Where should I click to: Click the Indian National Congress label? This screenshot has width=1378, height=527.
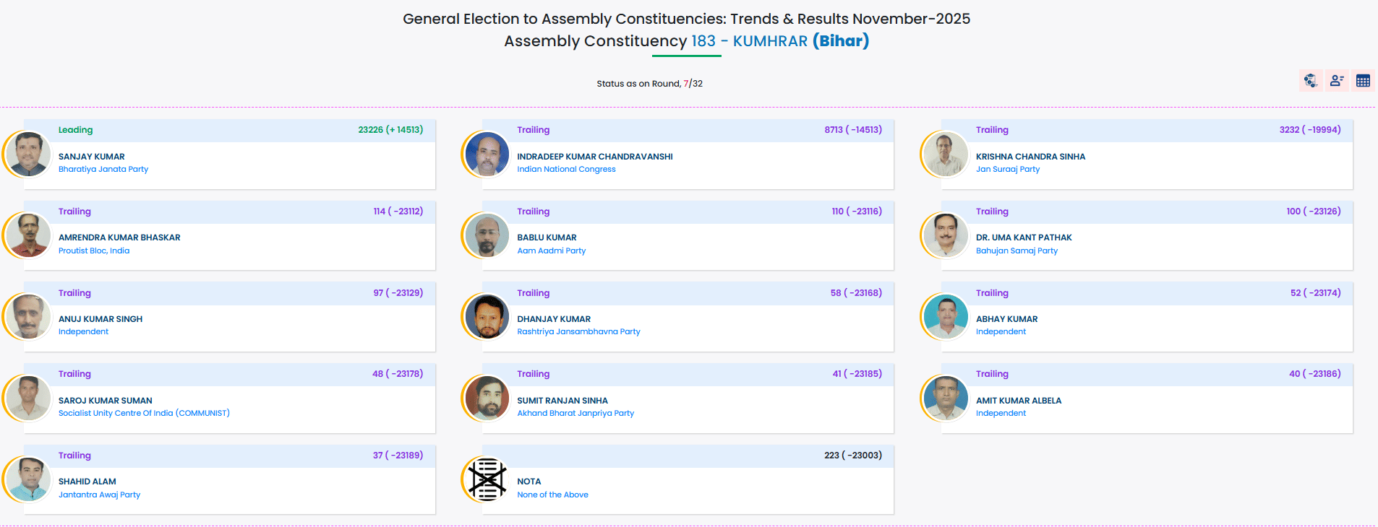566,170
